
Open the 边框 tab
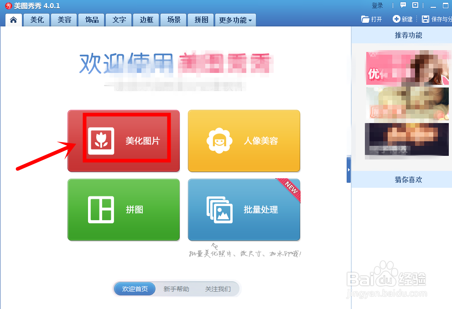[146, 20]
